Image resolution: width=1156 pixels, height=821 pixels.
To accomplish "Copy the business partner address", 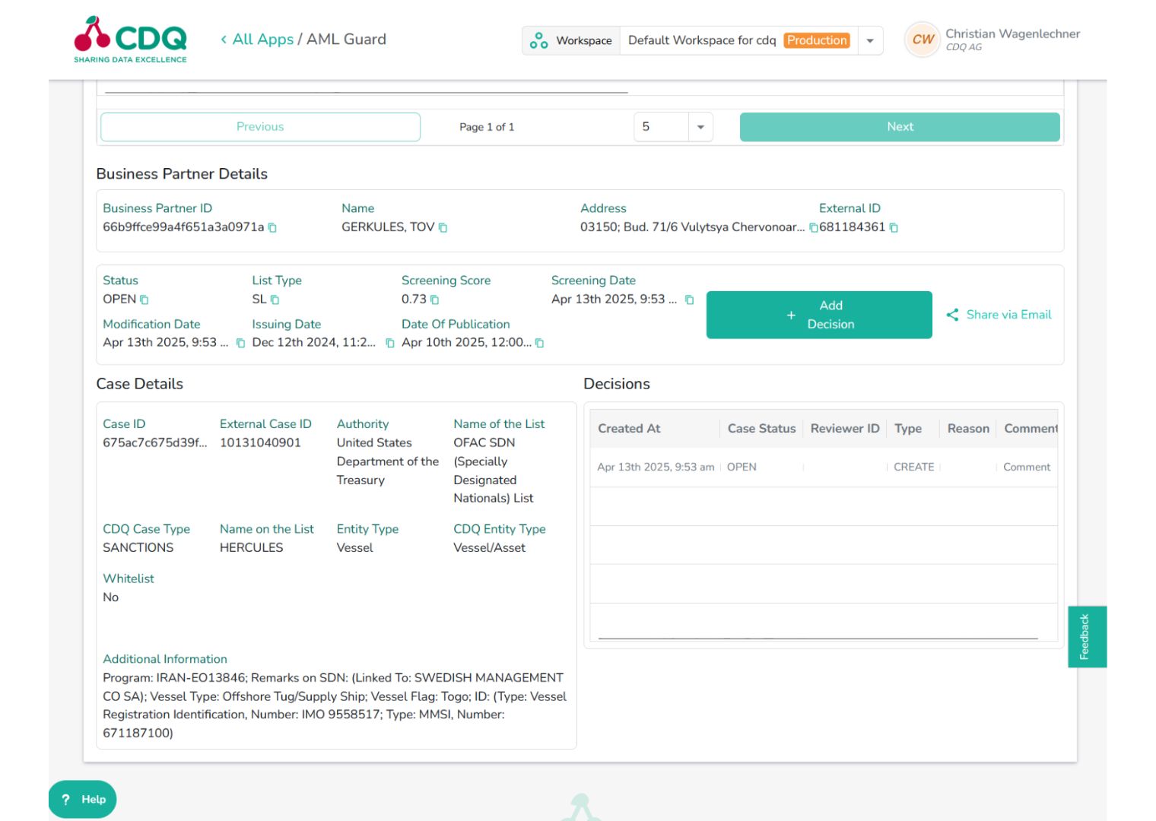I will click(x=812, y=227).
